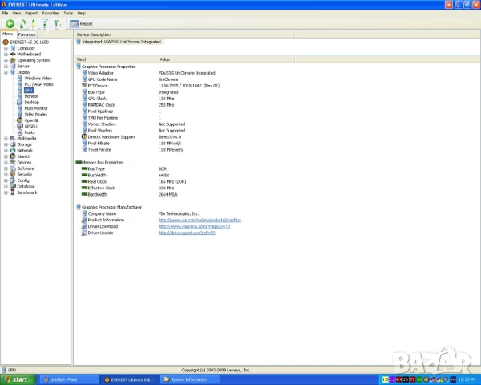Open the Report toolbar button

pos(81,23)
